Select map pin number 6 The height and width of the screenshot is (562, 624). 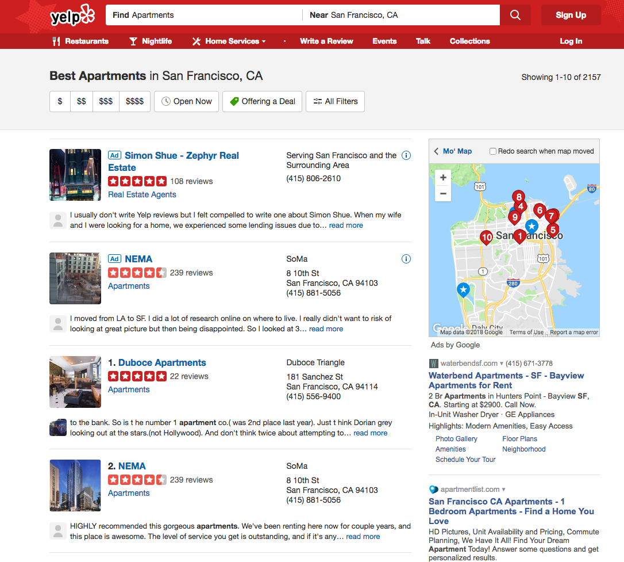coord(540,211)
